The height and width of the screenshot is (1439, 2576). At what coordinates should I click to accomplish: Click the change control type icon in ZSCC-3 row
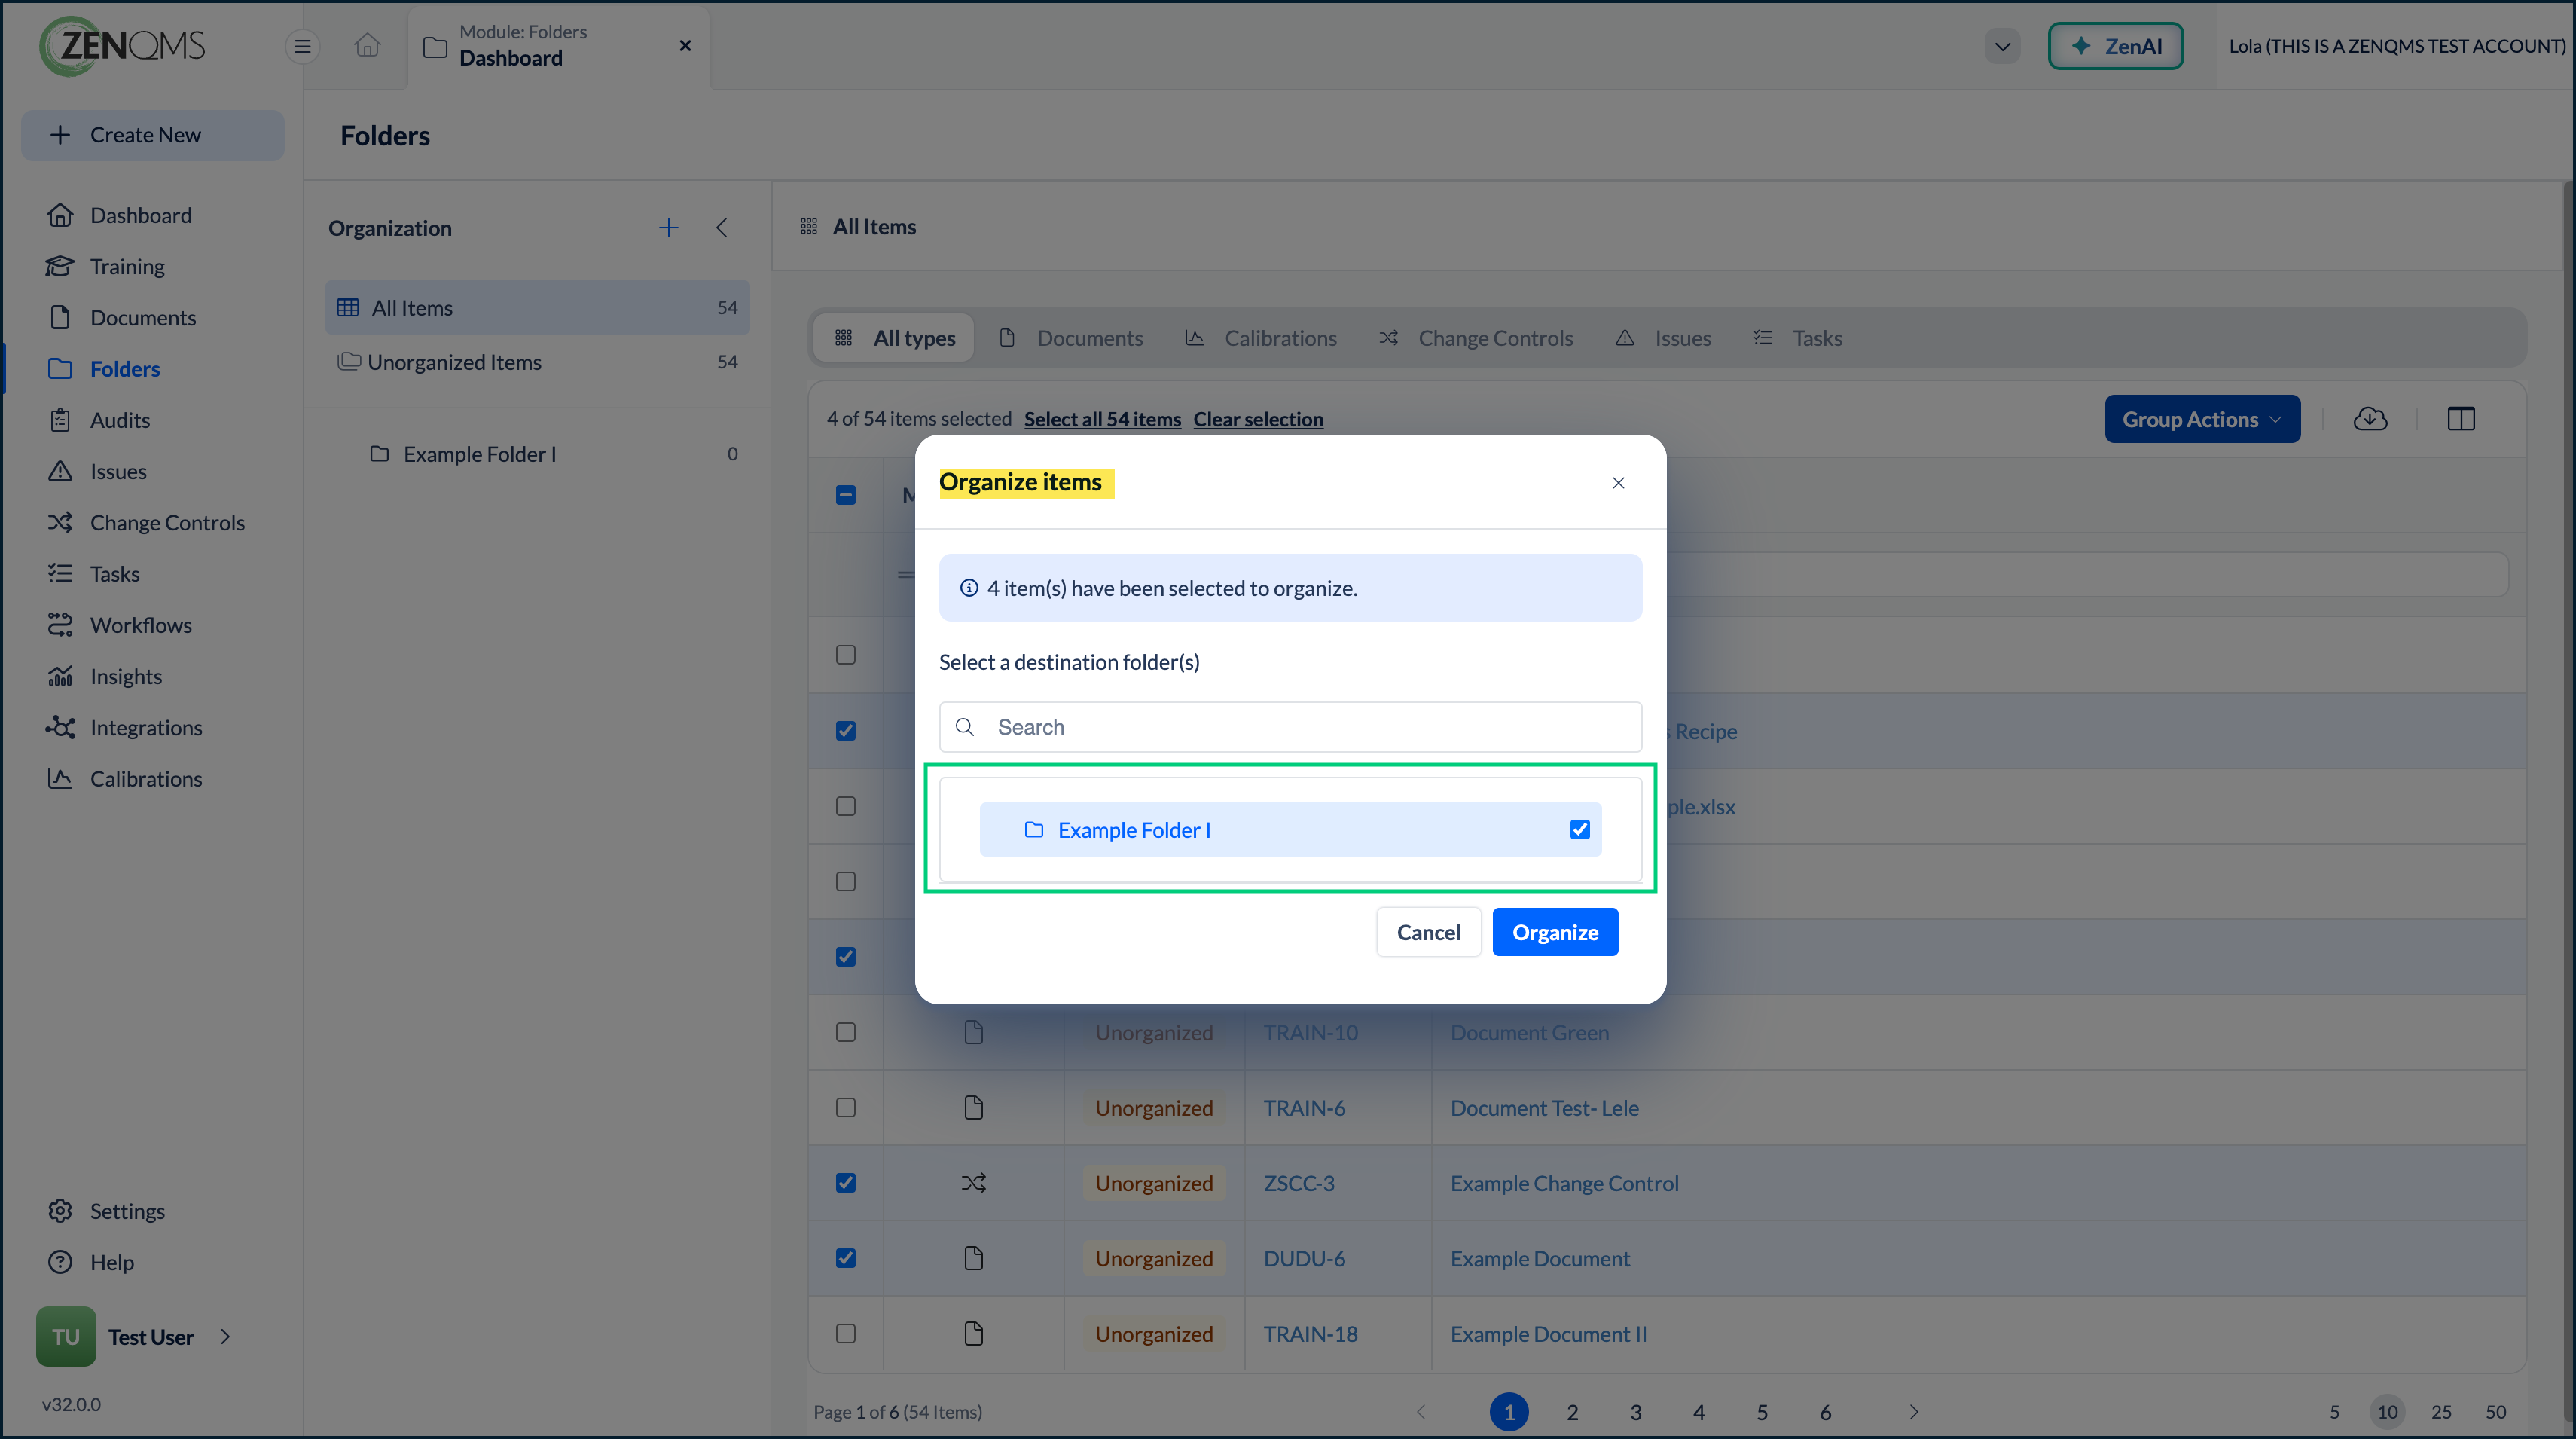click(x=973, y=1183)
